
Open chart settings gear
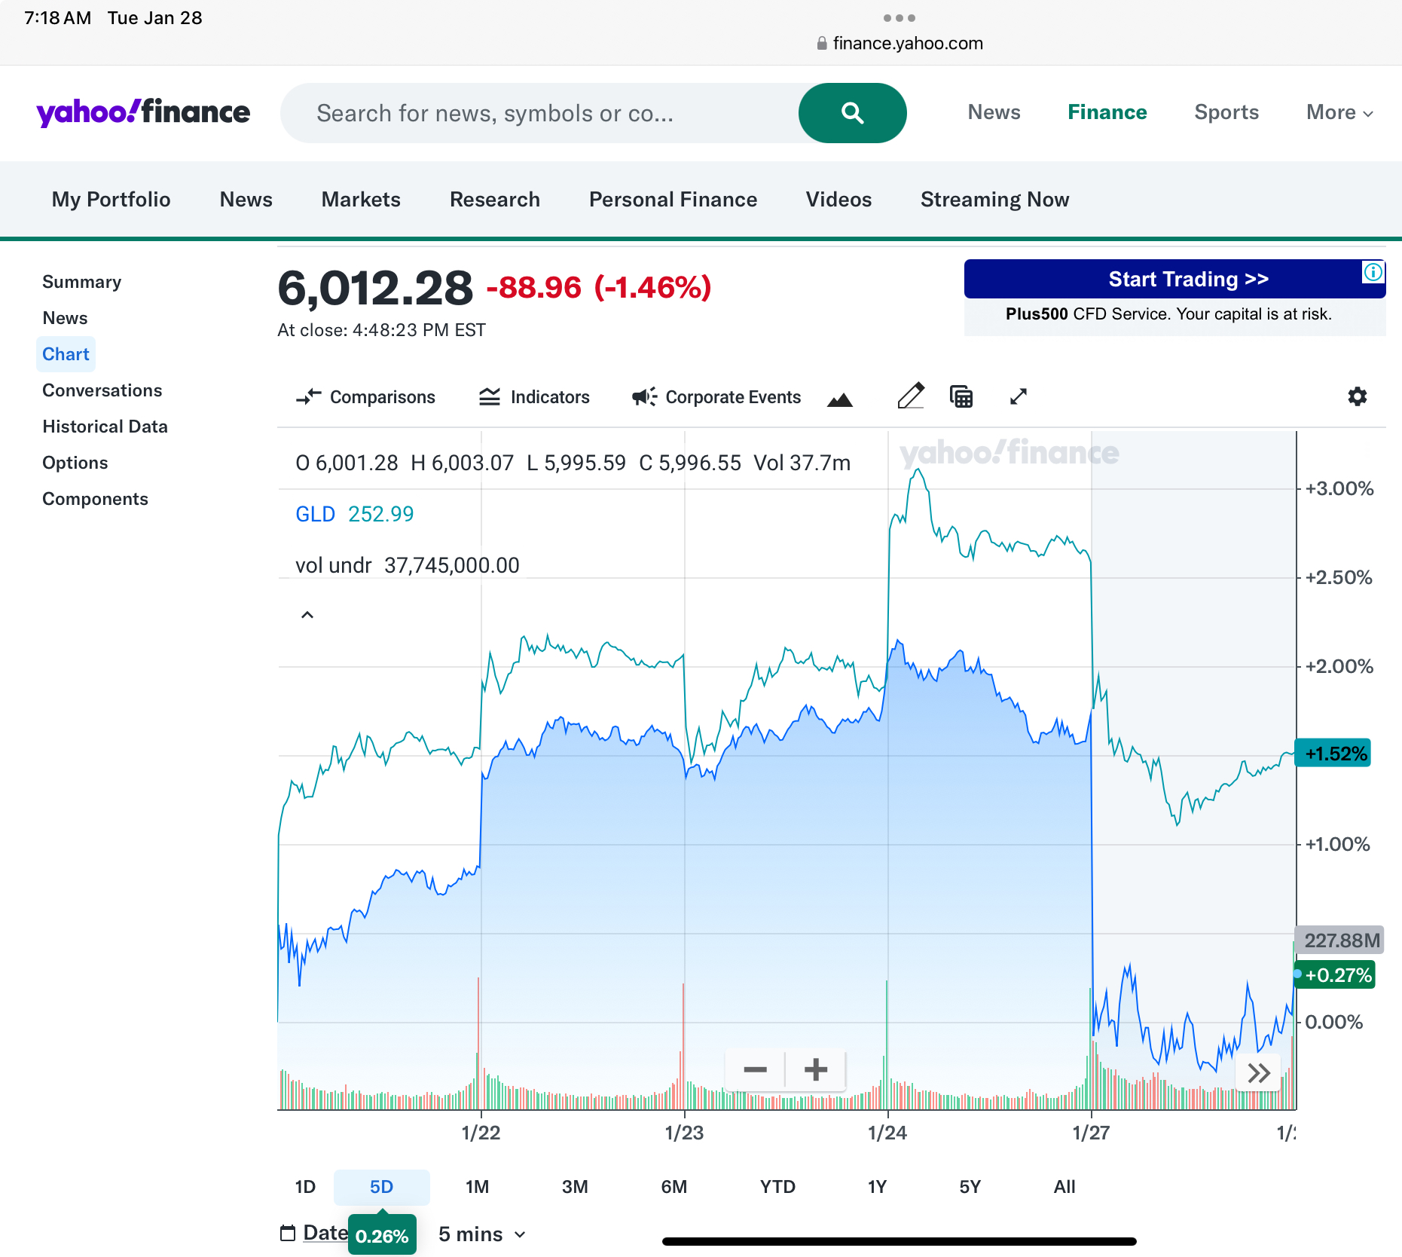tap(1357, 396)
